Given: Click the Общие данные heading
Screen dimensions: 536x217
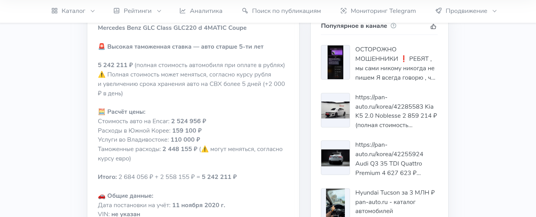Looking at the screenshot, I should point(125,196).
